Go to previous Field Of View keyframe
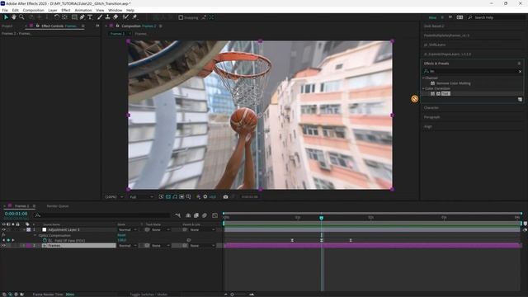This screenshot has width=528, height=297. (3, 240)
